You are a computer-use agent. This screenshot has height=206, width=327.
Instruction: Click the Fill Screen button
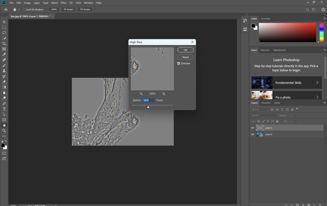point(85,9)
